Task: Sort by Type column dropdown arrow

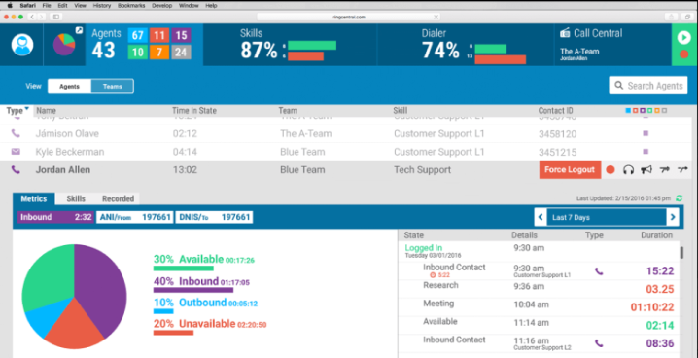Action: tap(27, 108)
